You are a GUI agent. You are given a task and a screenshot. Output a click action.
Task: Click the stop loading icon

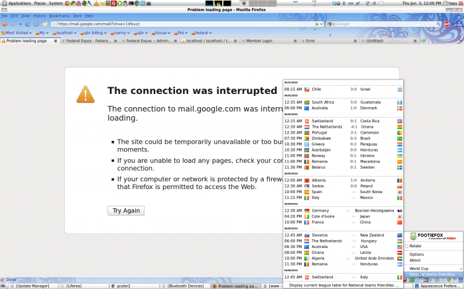point(36,24)
